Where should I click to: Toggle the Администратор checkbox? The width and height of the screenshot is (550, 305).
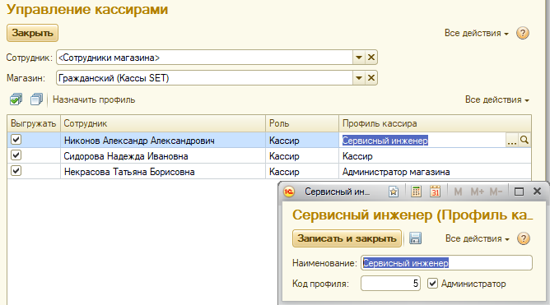pyautogui.click(x=432, y=284)
